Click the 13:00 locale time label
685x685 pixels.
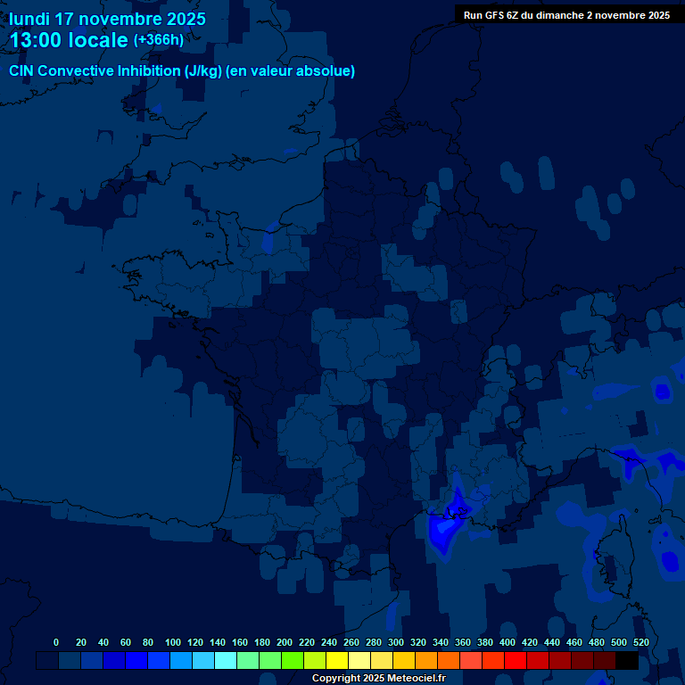click(x=69, y=40)
